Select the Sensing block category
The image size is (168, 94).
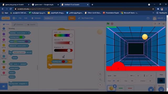(x=4, y=57)
